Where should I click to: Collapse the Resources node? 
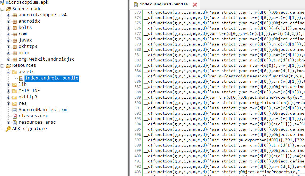coord(2,66)
